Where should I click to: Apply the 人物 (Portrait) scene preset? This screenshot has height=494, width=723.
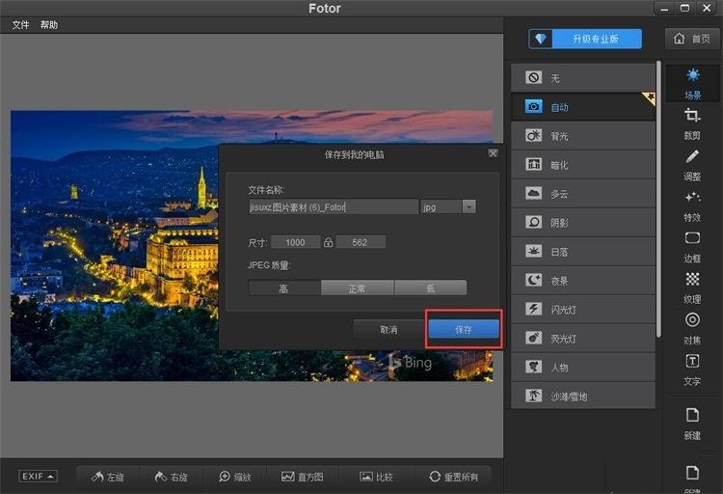click(583, 367)
